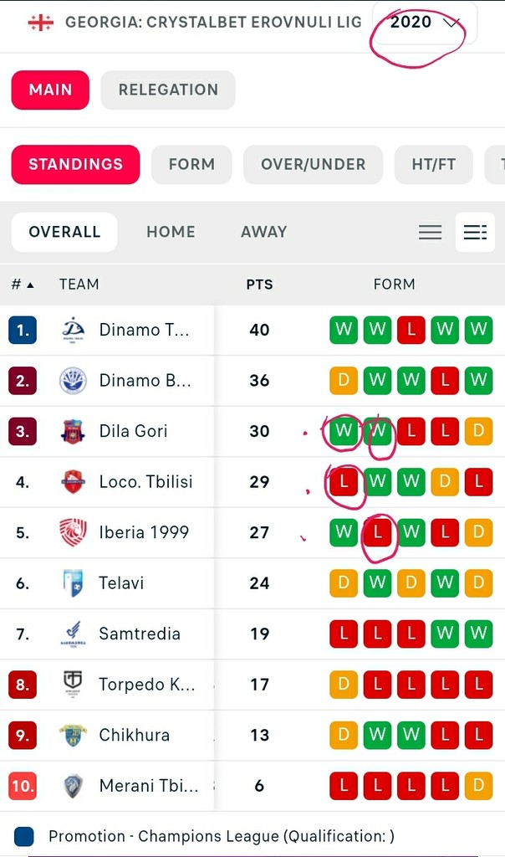Select the AWAY standings filter
Screen dimensions: 505x857
263,232
